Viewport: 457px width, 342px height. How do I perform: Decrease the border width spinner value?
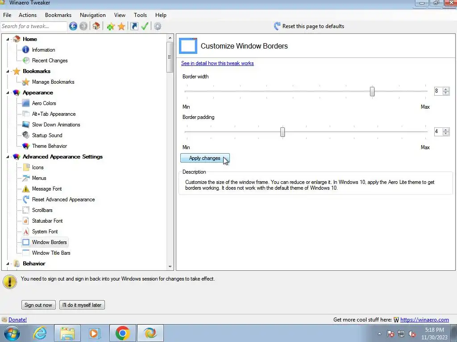click(446, 93)
